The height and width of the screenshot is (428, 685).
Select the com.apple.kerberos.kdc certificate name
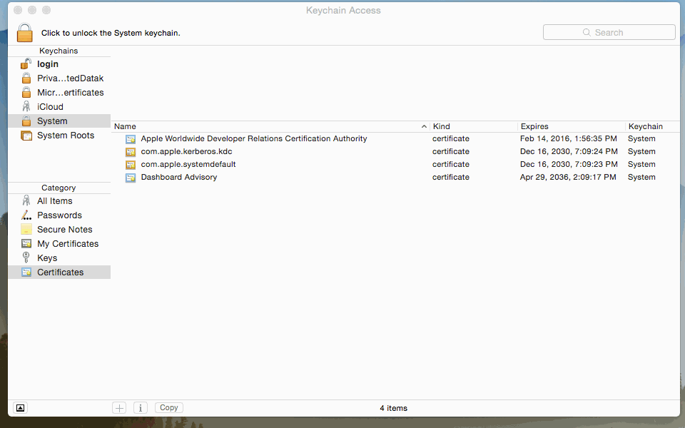click(x=186, y=151)
